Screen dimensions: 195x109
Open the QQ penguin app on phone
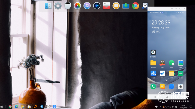(162, 63)
